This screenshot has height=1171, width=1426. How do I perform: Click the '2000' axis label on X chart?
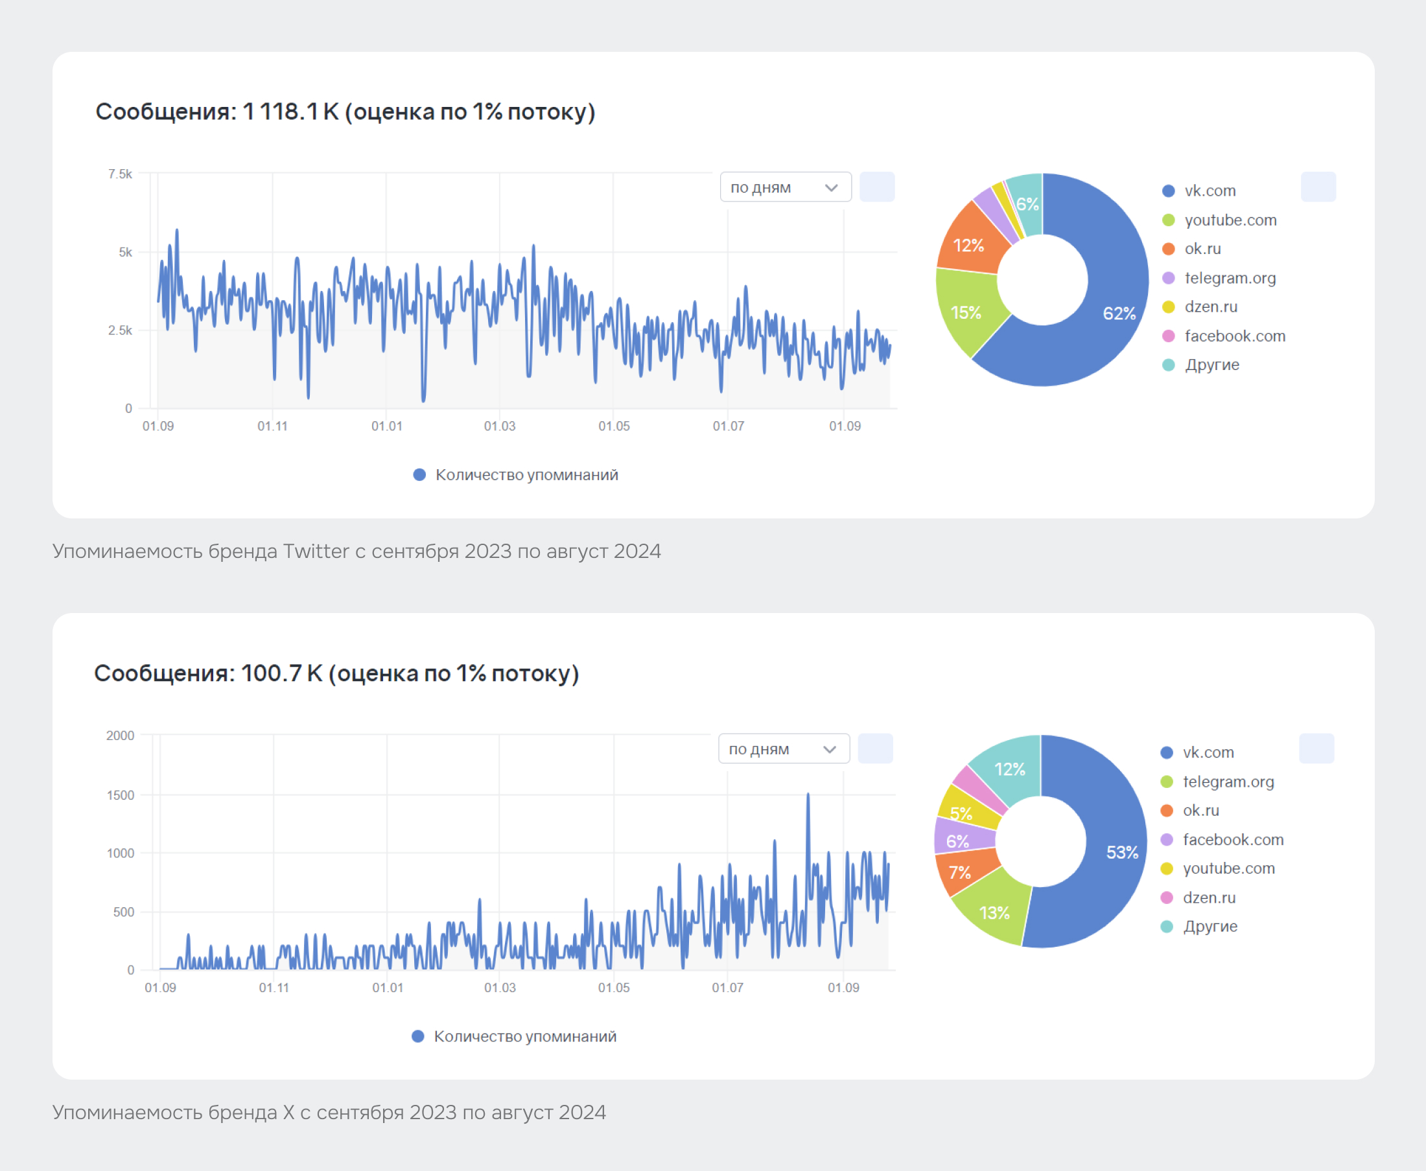(x=120, y=736)
